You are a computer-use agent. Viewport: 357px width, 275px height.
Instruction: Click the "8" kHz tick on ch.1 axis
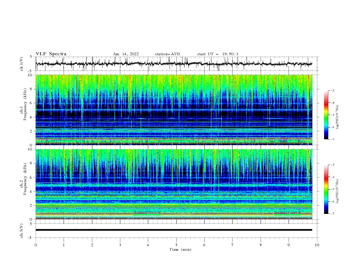coord(32,89)
